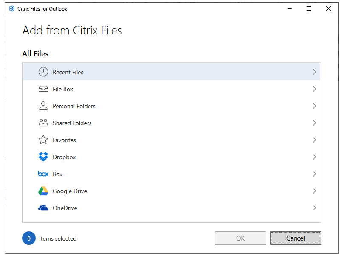This screenshot has height=258, width=342.
Task: Open the Favorites list entry
Action: tap(64, 140)
